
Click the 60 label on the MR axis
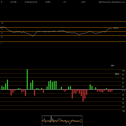(x=123, y=79)
